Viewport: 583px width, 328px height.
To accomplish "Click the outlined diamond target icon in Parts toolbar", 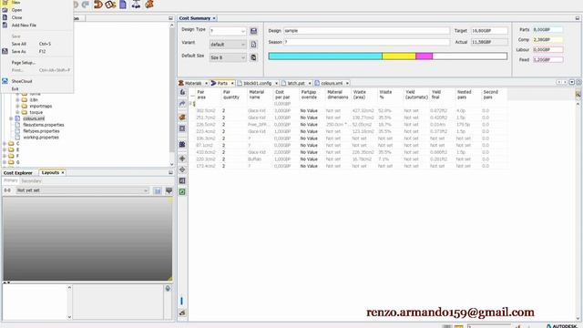I will click(182, 169).
